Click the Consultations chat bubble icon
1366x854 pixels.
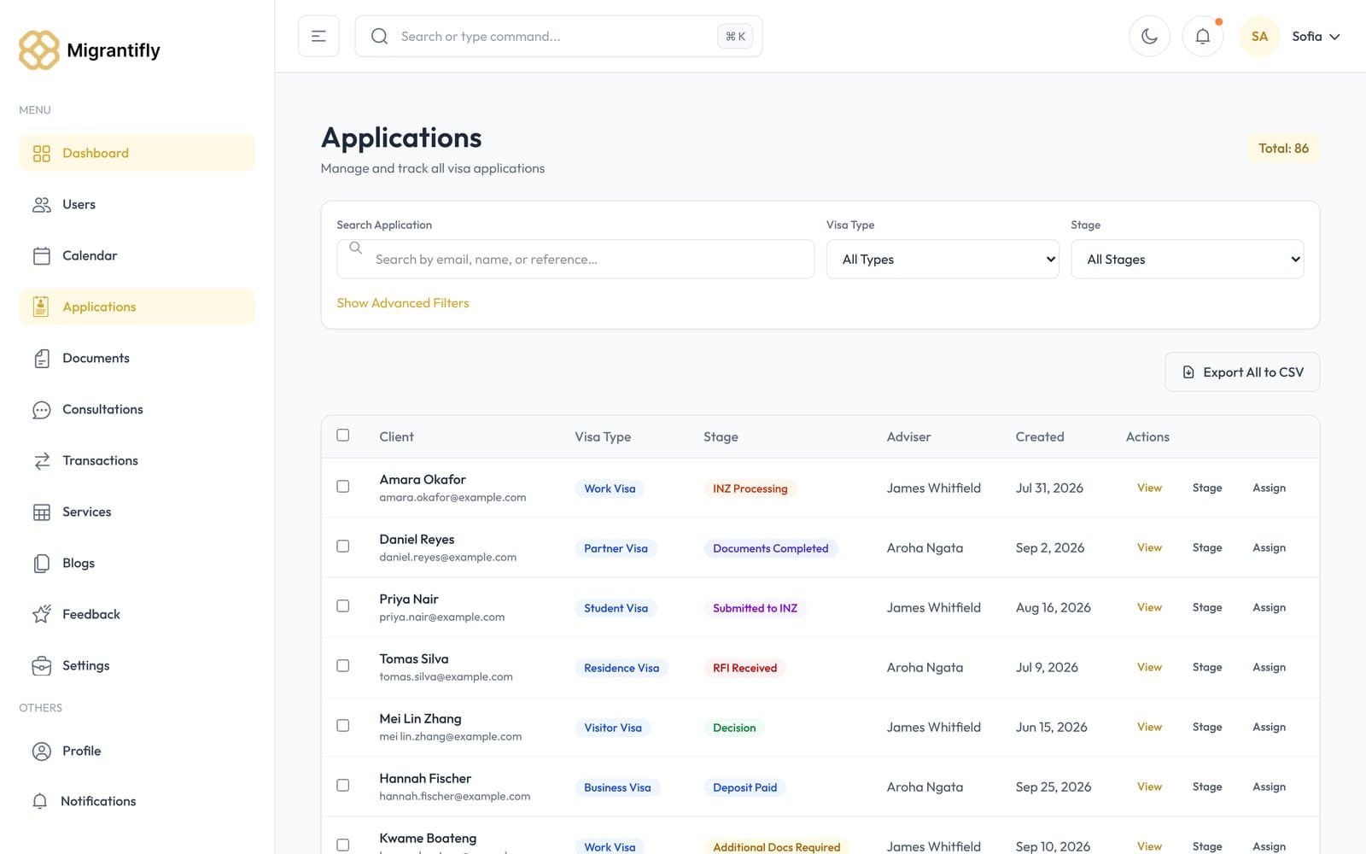click(41, 409)
